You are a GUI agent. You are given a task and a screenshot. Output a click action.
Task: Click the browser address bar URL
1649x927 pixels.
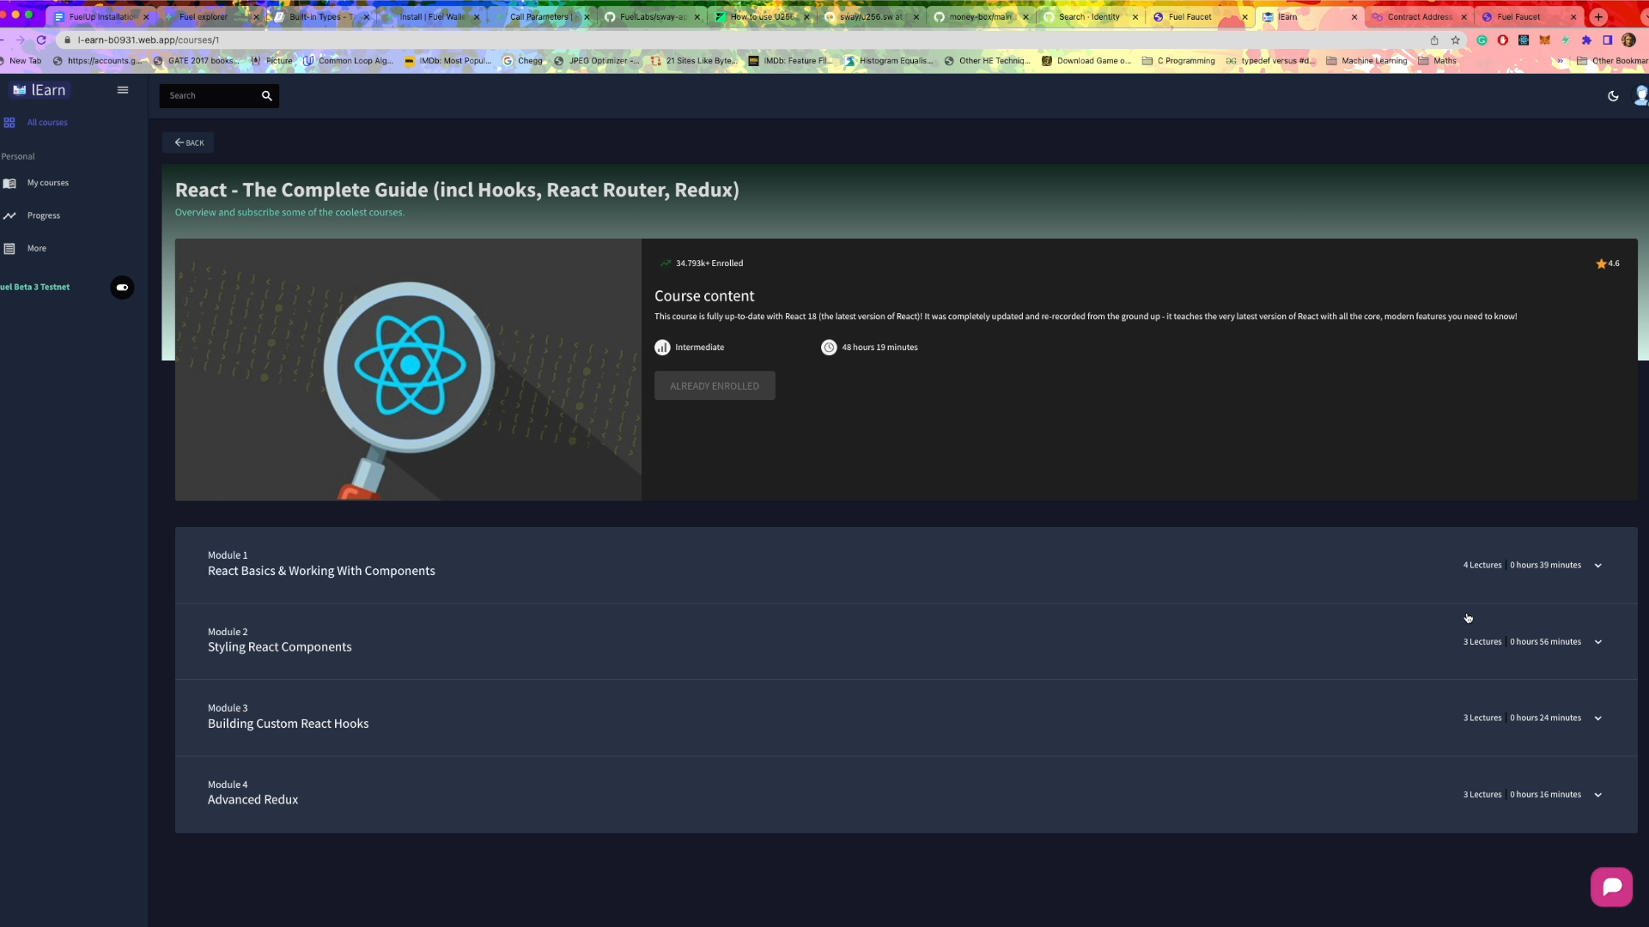point(148,40)
